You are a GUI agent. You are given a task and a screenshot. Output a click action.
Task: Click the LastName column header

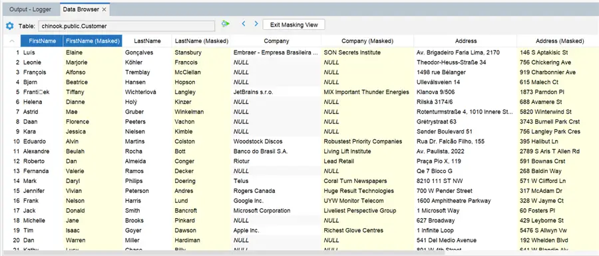(x=147, y=41)
